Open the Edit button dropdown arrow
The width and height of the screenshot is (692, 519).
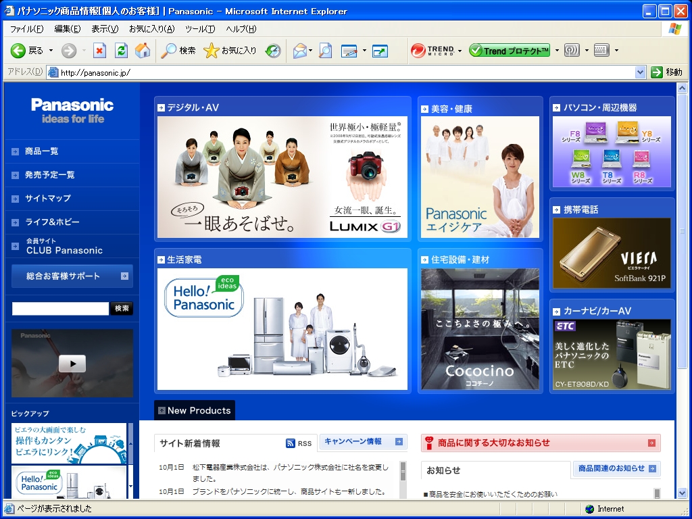[x=364, y=51]
